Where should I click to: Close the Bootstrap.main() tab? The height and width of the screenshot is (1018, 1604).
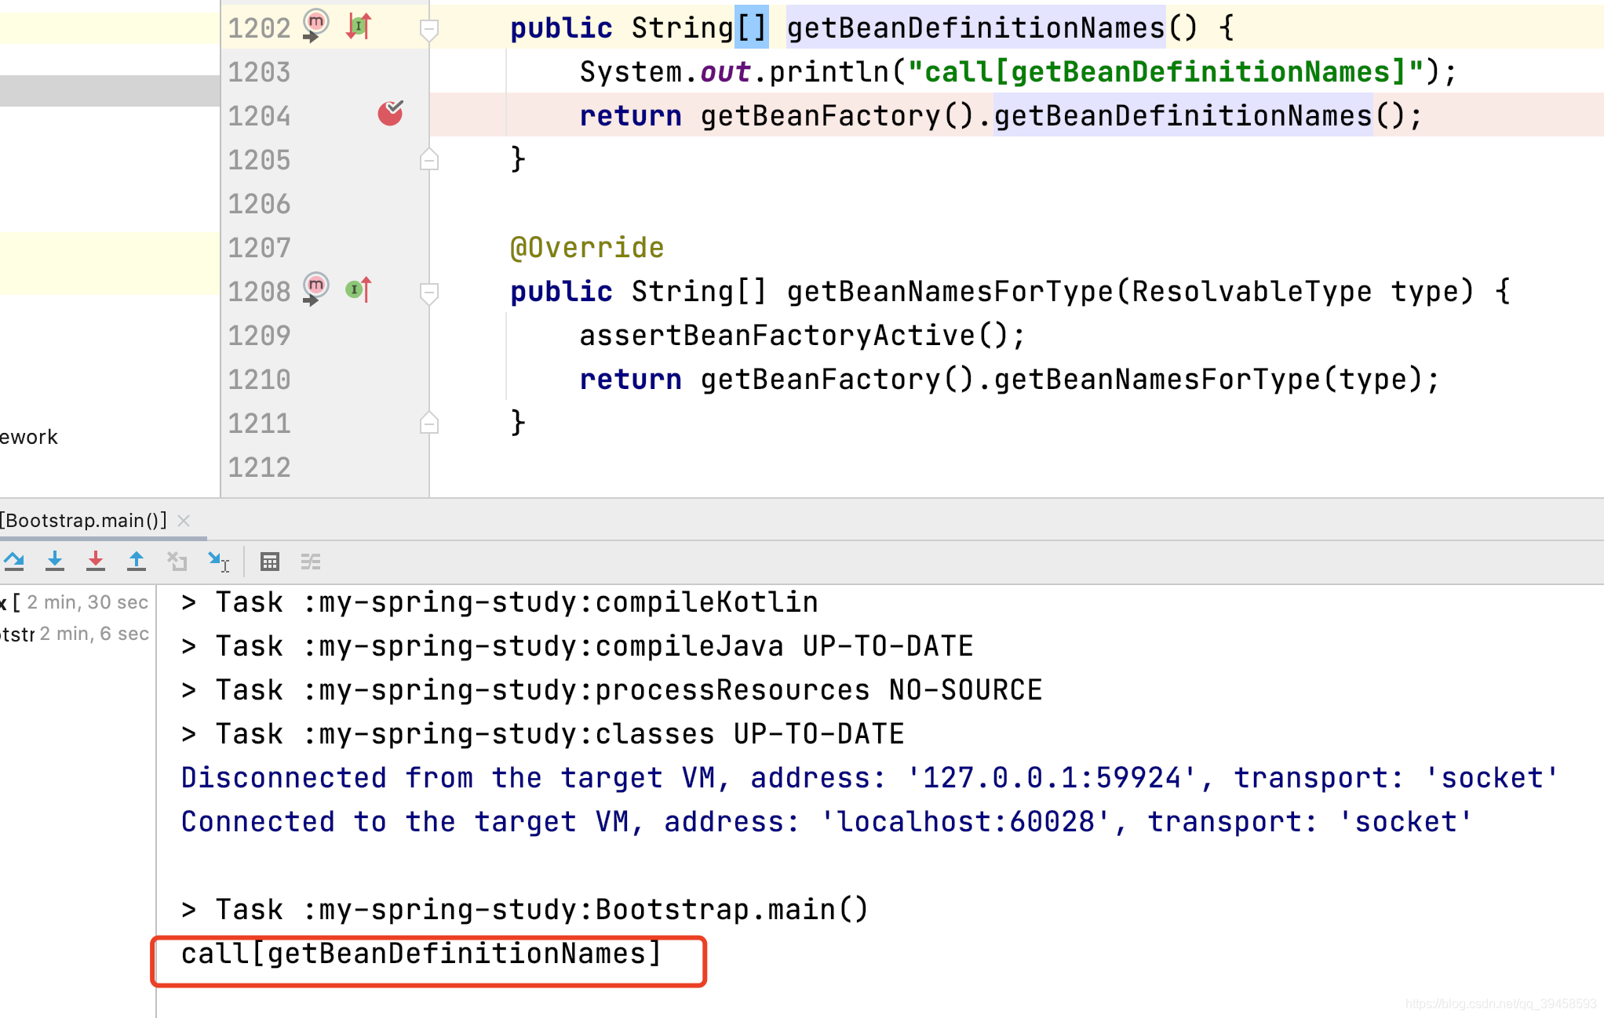[184, 520]
